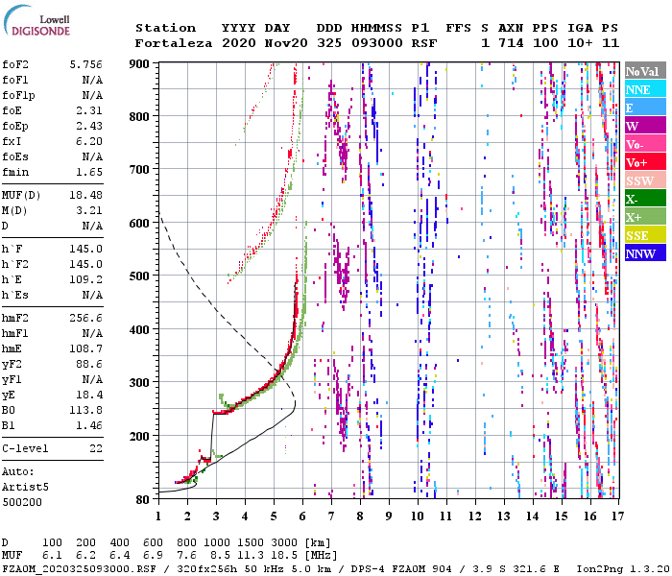
Task: Click the yE value 18.4
Action: click(89, 395)
